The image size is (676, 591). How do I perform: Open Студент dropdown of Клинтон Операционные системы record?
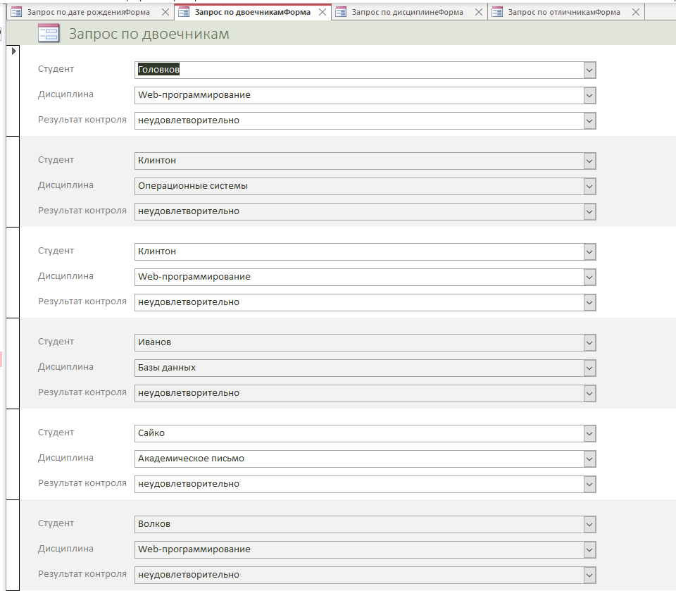(x=590, y=161)
